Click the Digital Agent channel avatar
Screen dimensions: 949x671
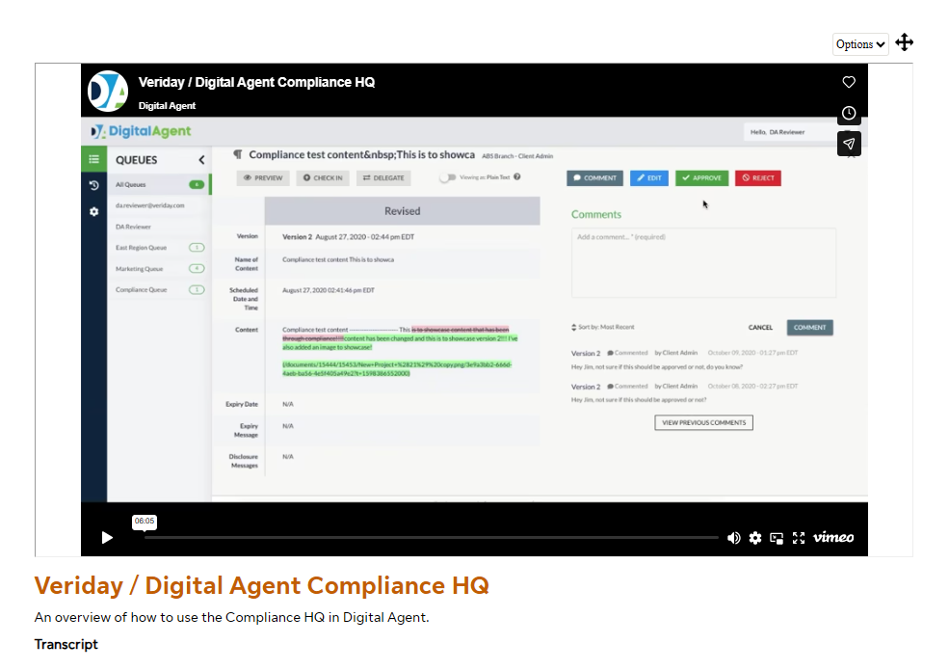108,92
